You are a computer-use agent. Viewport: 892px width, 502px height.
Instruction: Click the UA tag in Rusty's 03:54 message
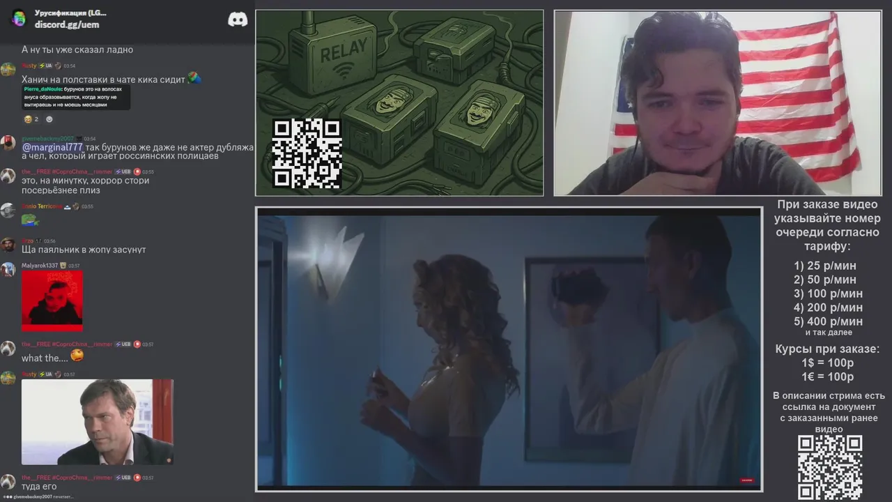coord(45,66)
